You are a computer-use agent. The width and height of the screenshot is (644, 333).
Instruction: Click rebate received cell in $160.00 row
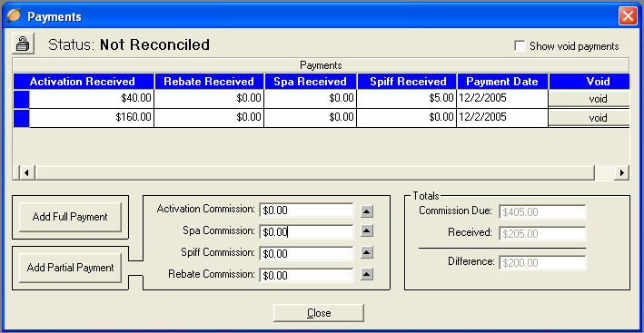(x=209, y=118)
